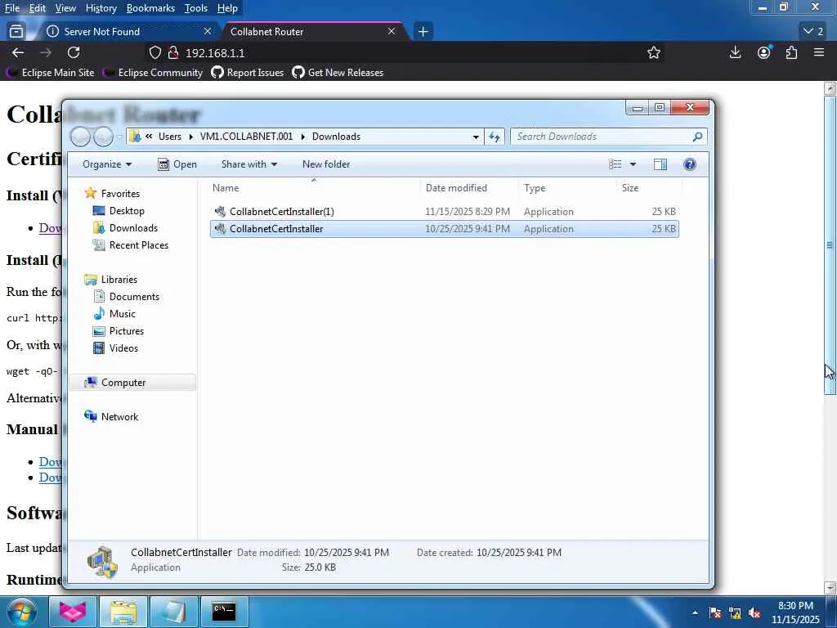Click VM1.COLLABNET.001 breadcrumb segment
This screenshot has width=837, height=628.
[247, 137]
